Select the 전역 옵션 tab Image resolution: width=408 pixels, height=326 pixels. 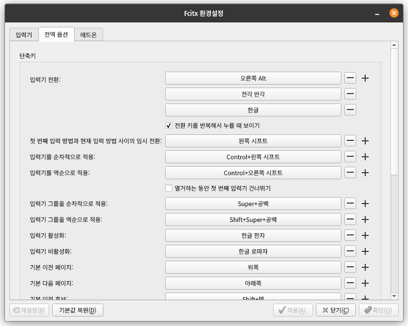click(56, 34)
